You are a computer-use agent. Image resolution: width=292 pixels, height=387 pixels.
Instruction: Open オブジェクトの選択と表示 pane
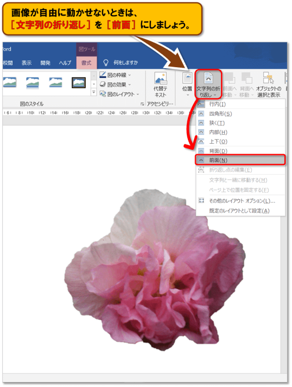coord(269,85)
